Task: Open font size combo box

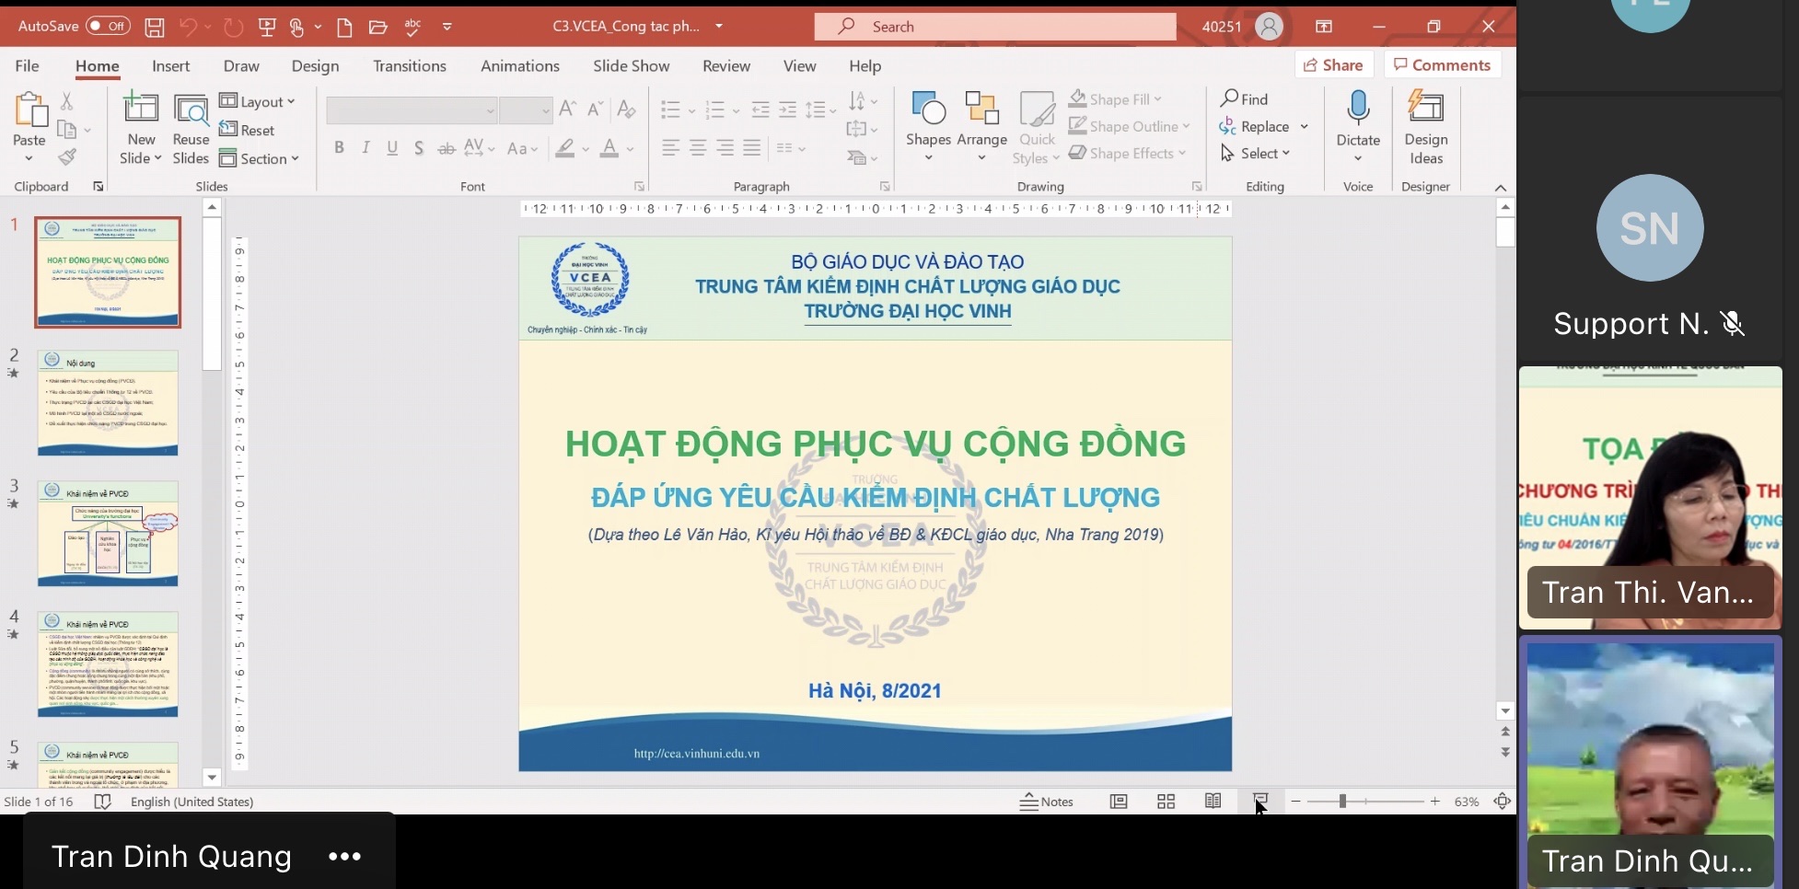Action: tap(526, 110)
